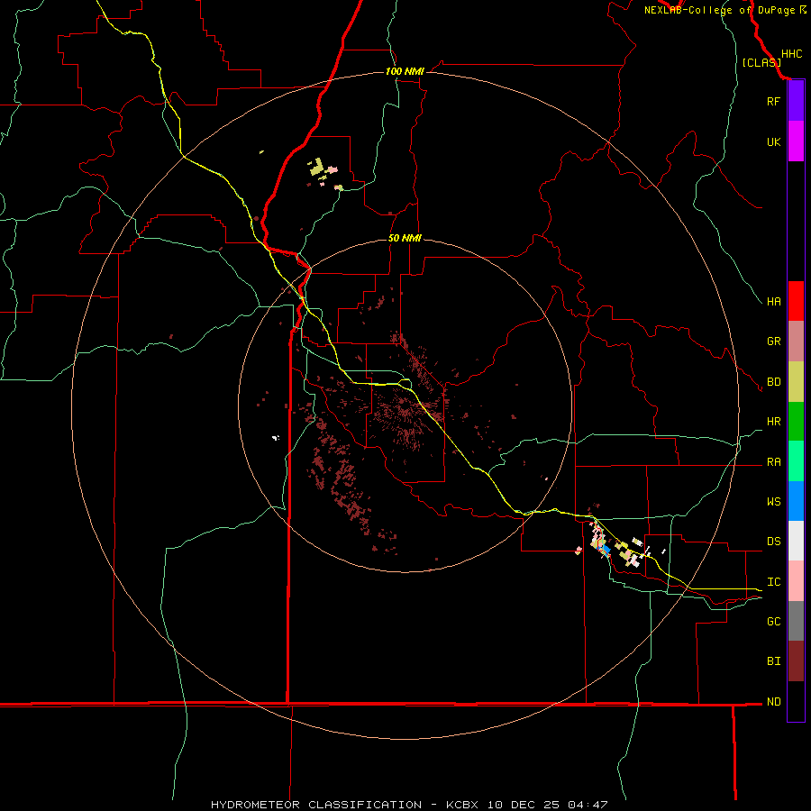
Task: Click the DS legend label
Action: 773,542
